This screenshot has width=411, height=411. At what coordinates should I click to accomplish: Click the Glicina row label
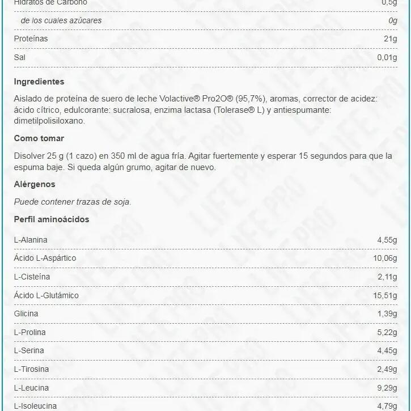coord(26,314)
